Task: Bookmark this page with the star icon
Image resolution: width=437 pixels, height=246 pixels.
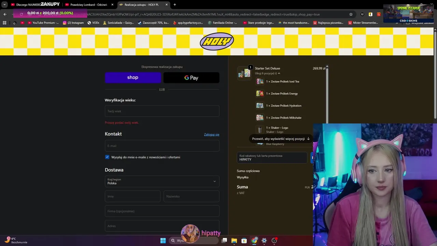Action: [351, 14]
